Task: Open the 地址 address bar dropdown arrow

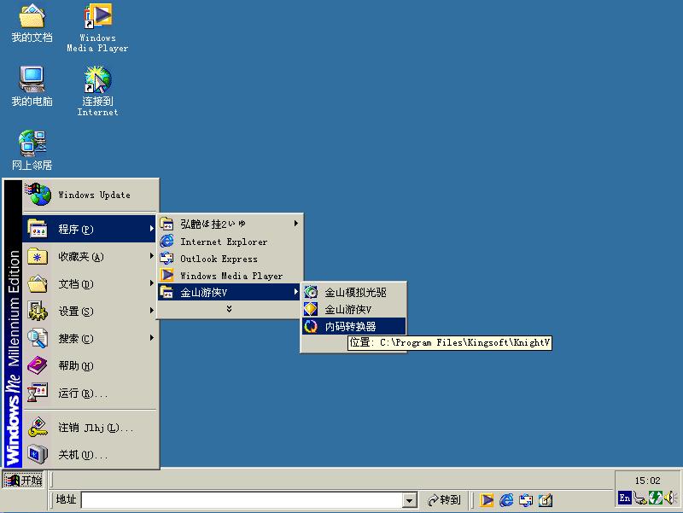Action: [409, 500]
